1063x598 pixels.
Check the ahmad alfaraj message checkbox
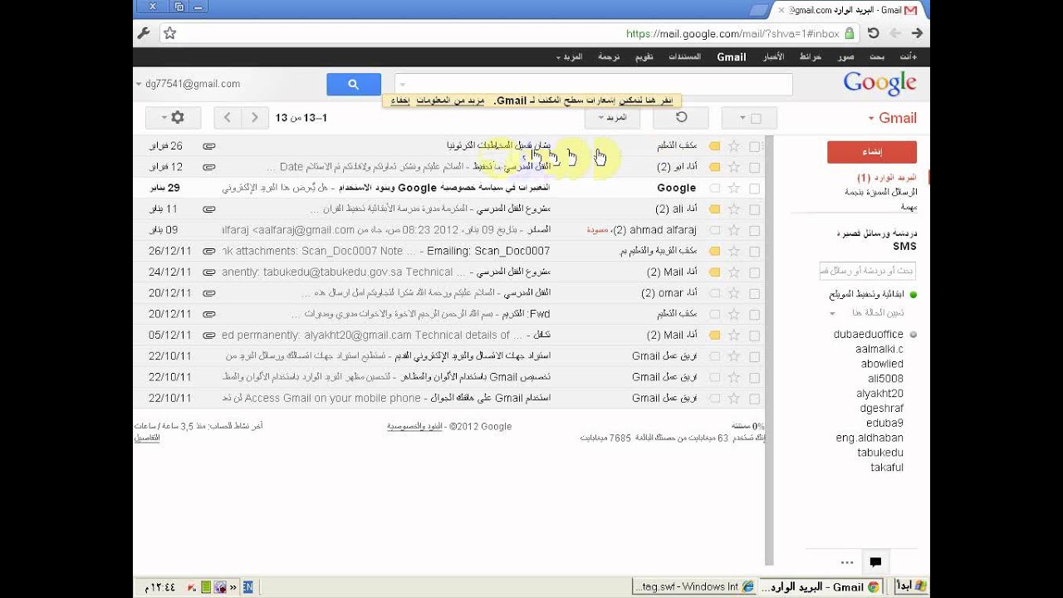pyautogui.click(x=754, y=230)
